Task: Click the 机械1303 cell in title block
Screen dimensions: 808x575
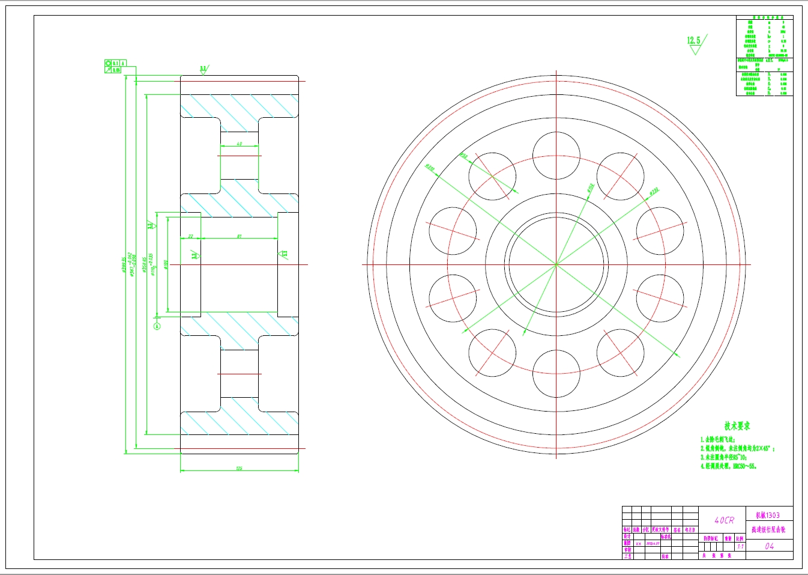Action: click(767, 514)
